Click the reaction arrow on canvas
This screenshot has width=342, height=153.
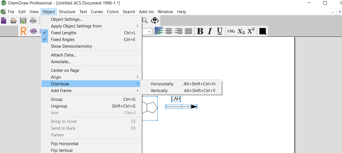point(181,107)
